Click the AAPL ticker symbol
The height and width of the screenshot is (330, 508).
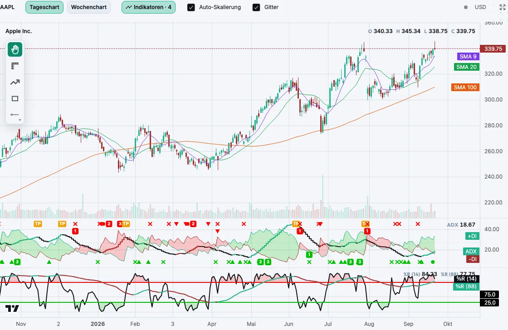point(7,7)
